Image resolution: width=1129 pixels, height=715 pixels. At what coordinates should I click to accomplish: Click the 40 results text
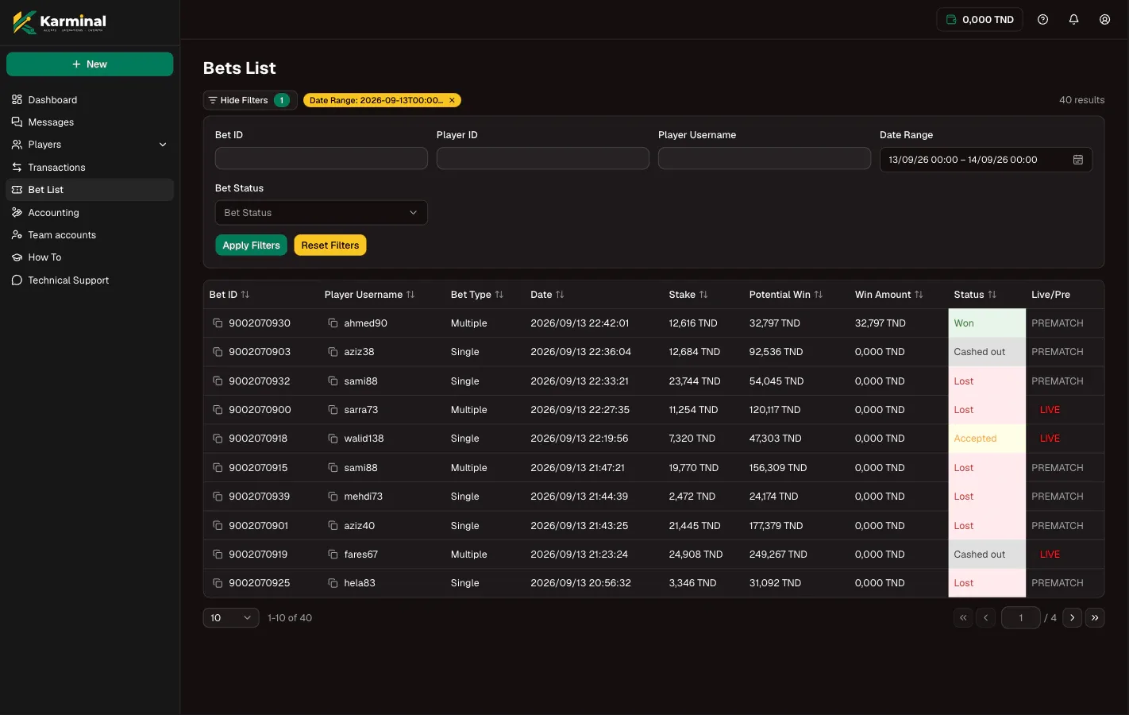(x=1081, y=100)
